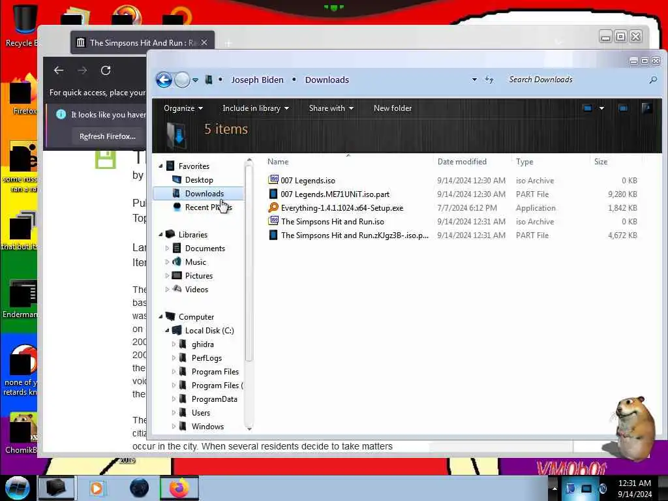668x501 pixels.
Task: Select Desktop in Favorites
Action: [x=199, y=180]
